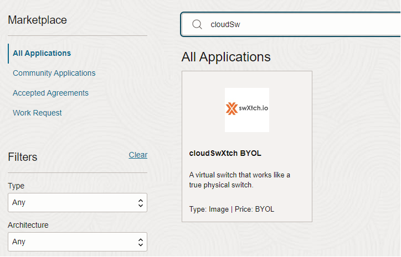Clear all filters

138,155
